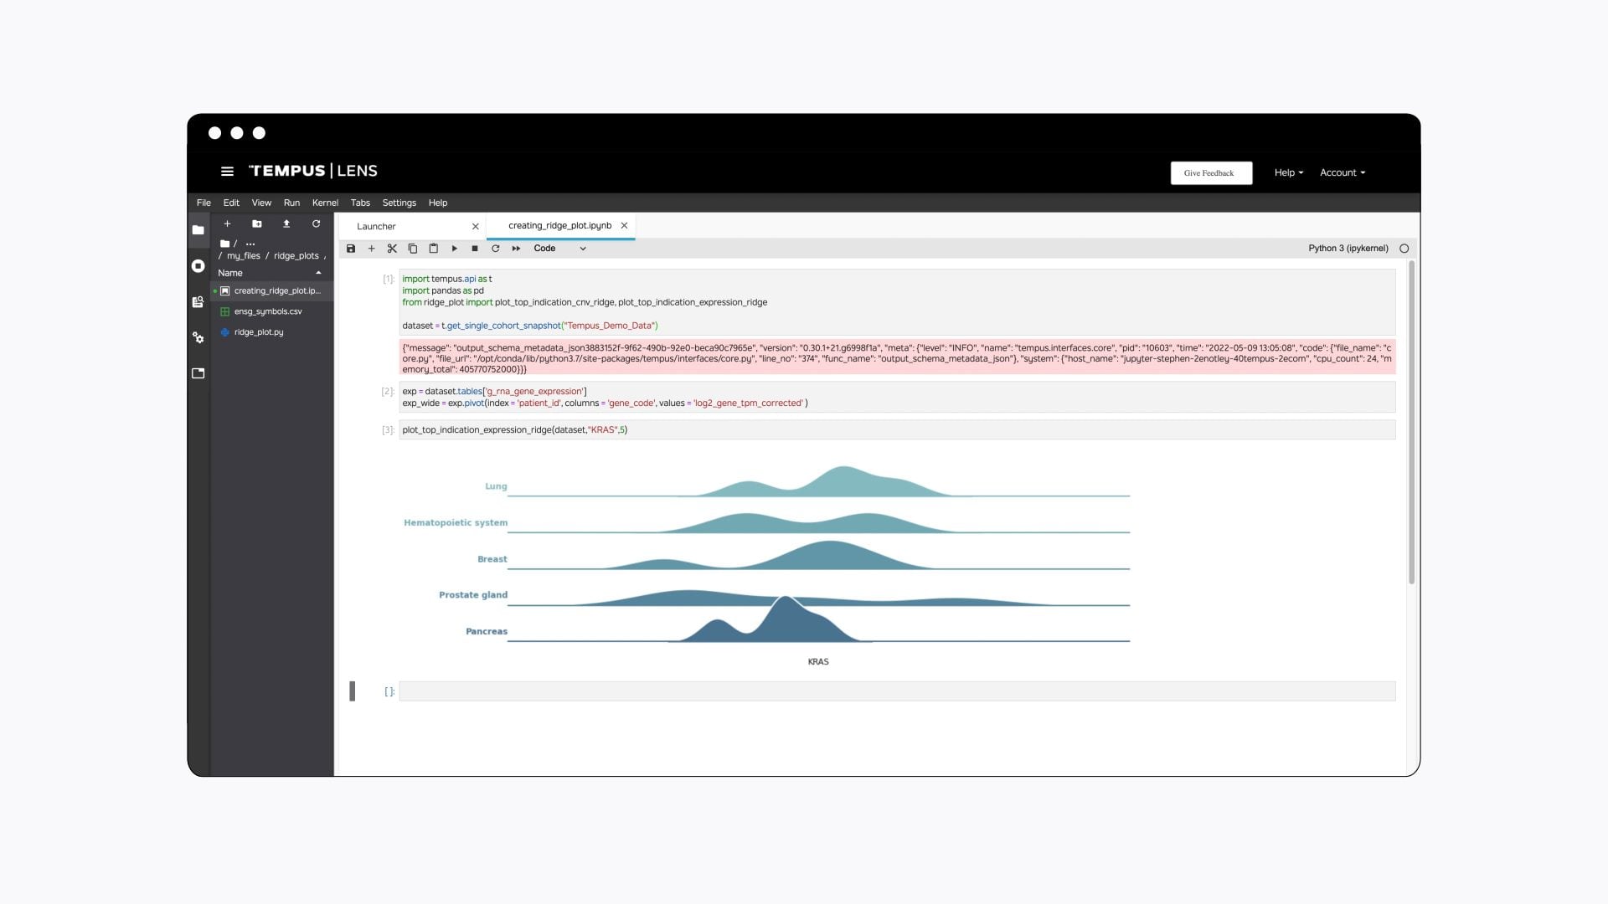The width and height of the screenshot is (1608, 904).
Task: Expand the Account dropdown
Action: [x=1343, y=172]
